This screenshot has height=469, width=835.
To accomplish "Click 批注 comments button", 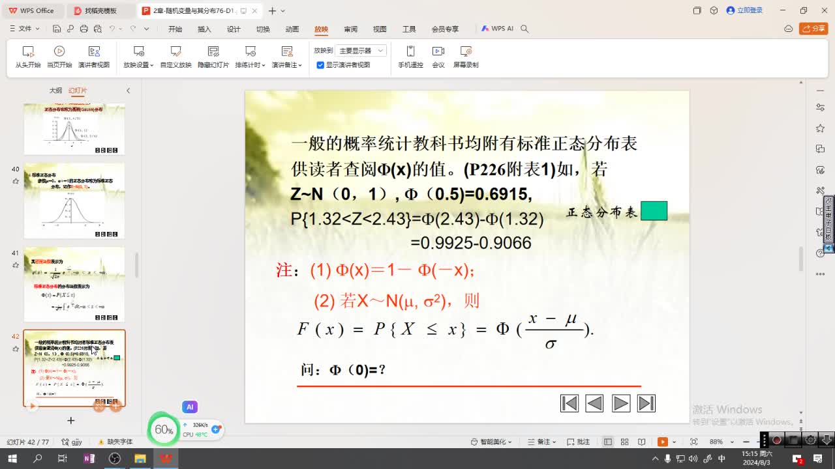I will pos(579,442).
